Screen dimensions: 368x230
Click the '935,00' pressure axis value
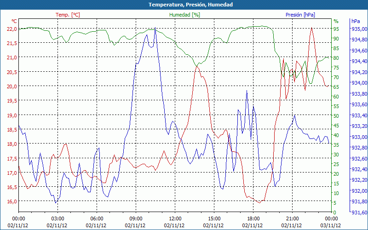point(359,29)
